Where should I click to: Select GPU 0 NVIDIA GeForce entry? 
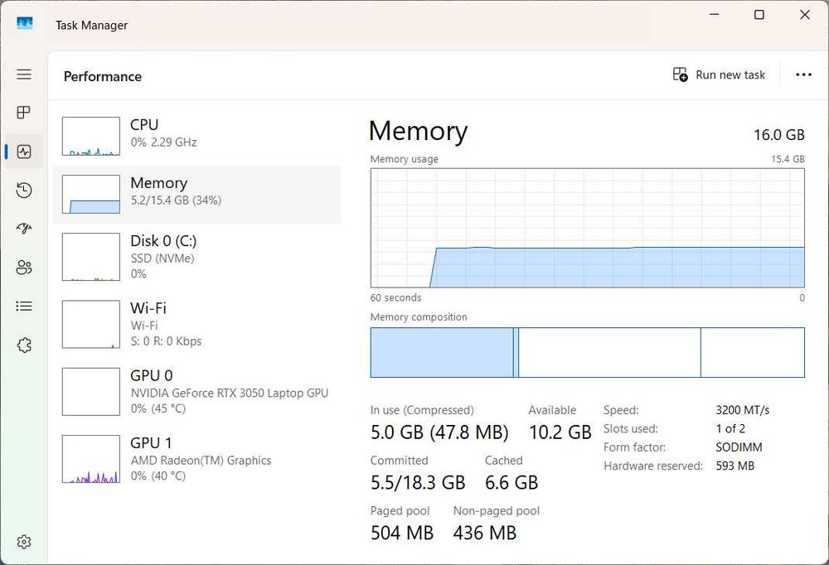click(196, 392)
